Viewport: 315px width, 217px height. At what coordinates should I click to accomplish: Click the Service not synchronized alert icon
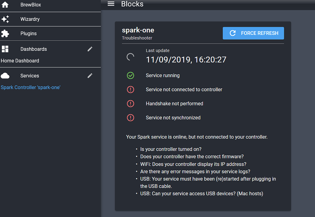pyautogui.click(x=130, y=118)
